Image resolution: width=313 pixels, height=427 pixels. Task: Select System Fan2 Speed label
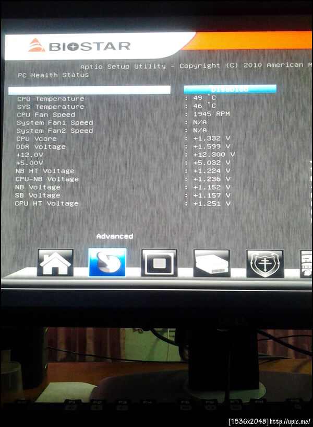coord(55,131)
